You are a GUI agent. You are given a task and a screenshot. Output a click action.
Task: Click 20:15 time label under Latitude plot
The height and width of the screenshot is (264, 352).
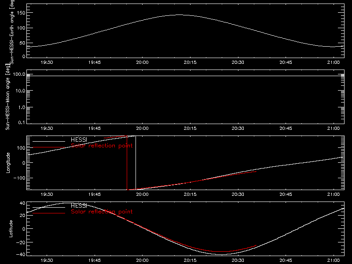coord(190,260)
